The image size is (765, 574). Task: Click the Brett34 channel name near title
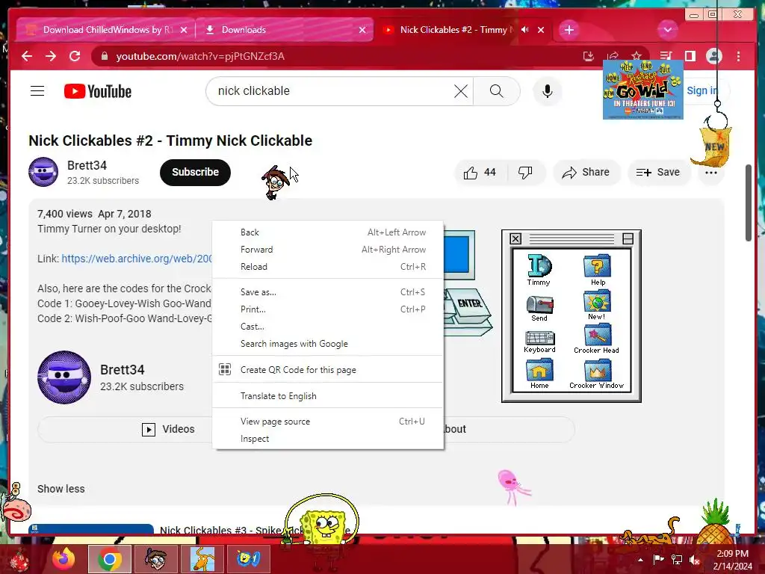(x=87, y=165)
